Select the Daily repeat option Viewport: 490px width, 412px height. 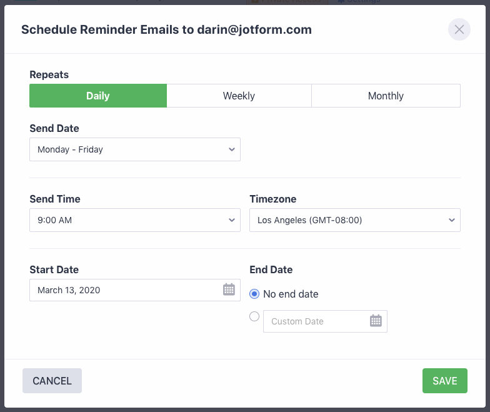click(x=98, y=96)
